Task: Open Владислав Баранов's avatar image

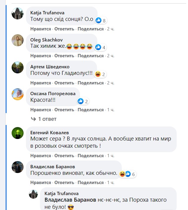Action: click(18, 167)
